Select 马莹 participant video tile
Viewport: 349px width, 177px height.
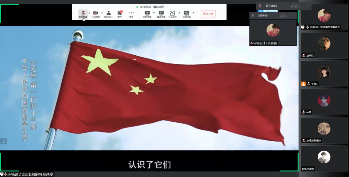(324, 101)
